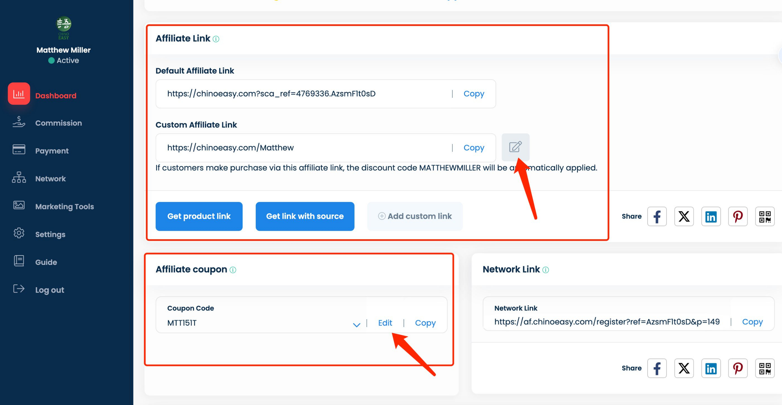
Task: Click Get link with source button
Action: pyautogui.click(x=305, y=216)
